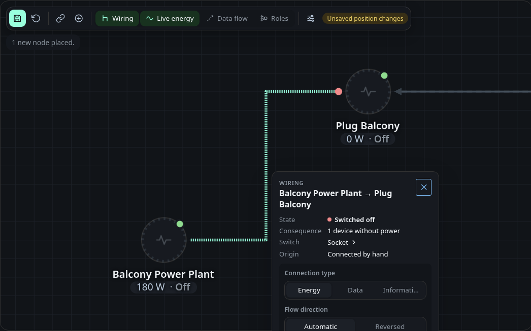Click the dotted energy wire between nodes
This screenshot has width=531, height=331.
pos(266,165)
